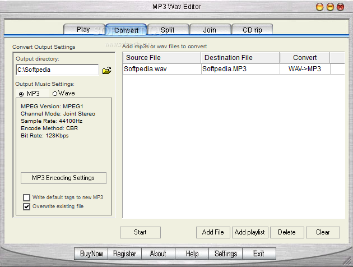
Task: Open Help from bottom bar
Action: tap(192, 254)
